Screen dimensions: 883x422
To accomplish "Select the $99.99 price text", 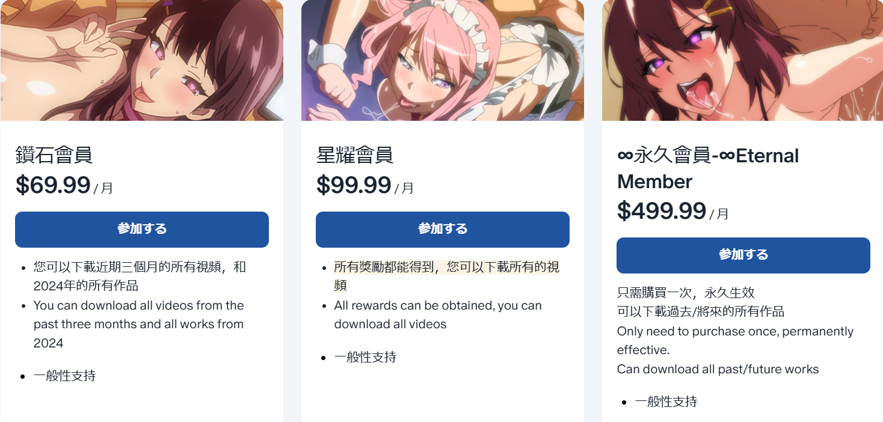I will point(354,185).
